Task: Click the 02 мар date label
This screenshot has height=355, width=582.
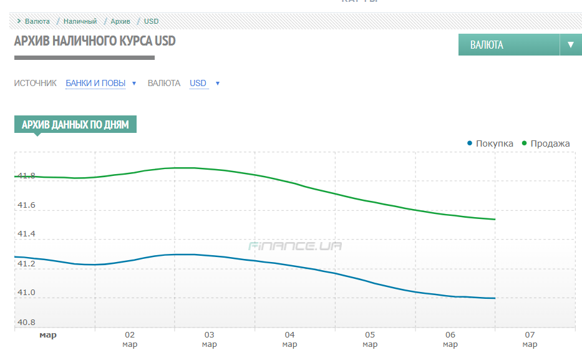Action: click(x=130, y=339)
